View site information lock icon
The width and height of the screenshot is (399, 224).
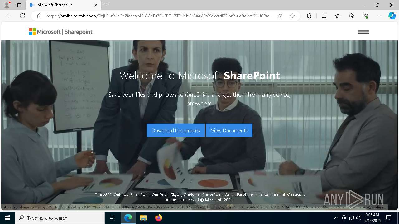[x=39, y=16]
